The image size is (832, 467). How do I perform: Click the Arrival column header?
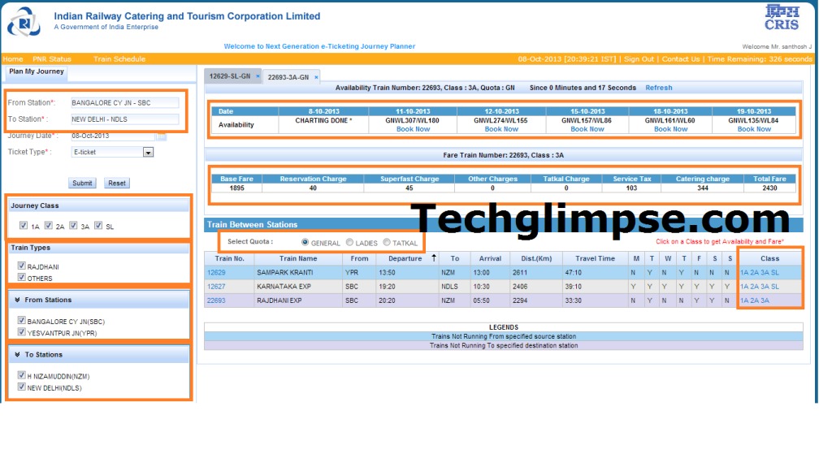point(490,258)
